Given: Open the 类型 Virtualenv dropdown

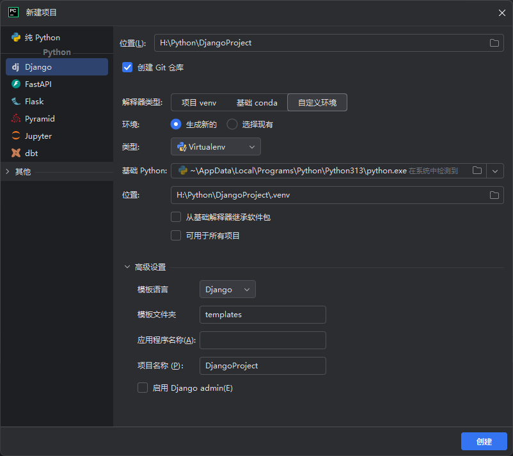Looking at the screenshot, I should click(216, 146).
